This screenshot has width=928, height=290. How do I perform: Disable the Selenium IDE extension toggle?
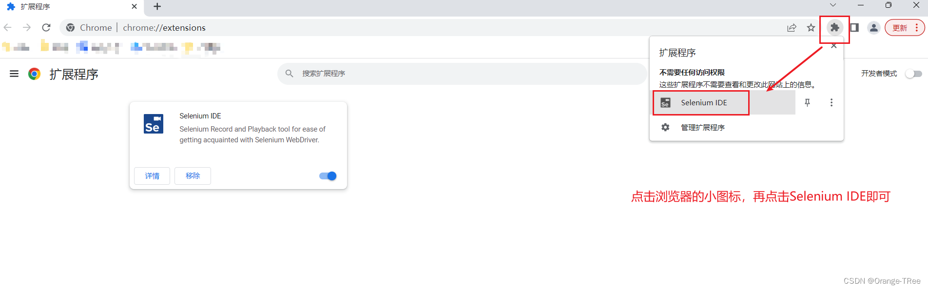[x=328, y=176]
